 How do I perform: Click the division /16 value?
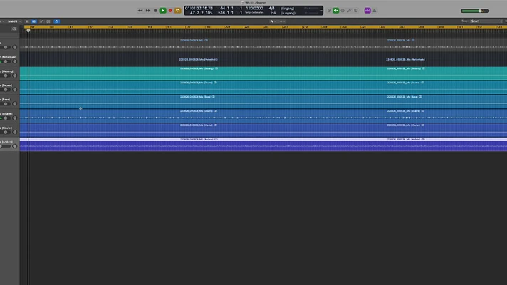click(x=273, y=13)
